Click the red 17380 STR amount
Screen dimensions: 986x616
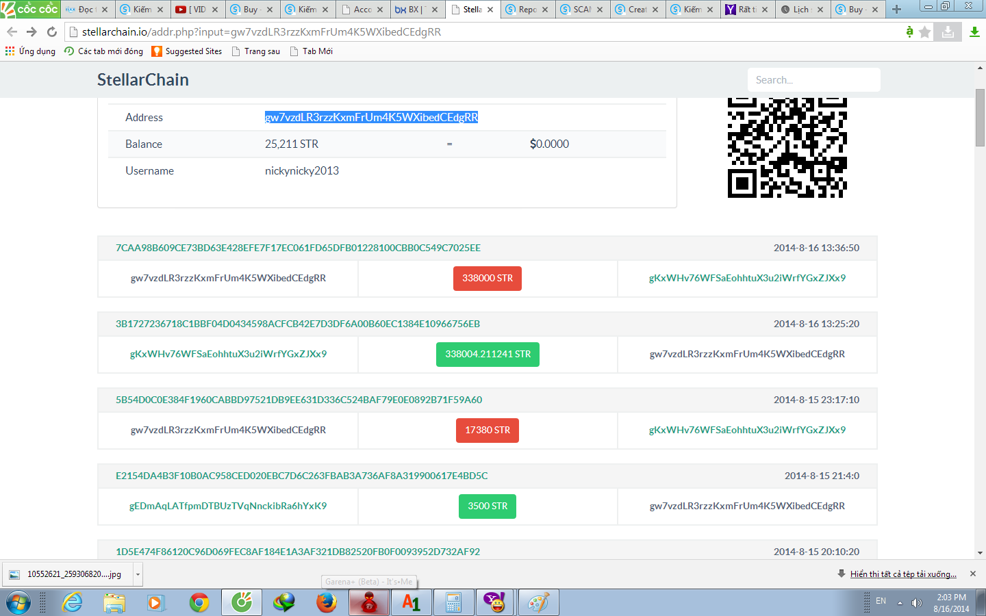coord(488,431)
